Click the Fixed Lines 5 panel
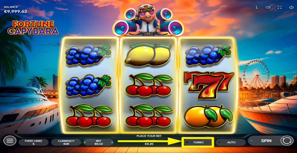Image resolution: width=297 pixels, height=153 pixels. coord(33,142)
